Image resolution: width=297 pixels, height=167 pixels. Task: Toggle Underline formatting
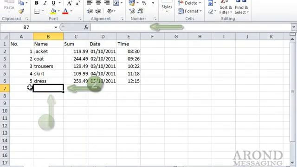[x=54, y=3]
